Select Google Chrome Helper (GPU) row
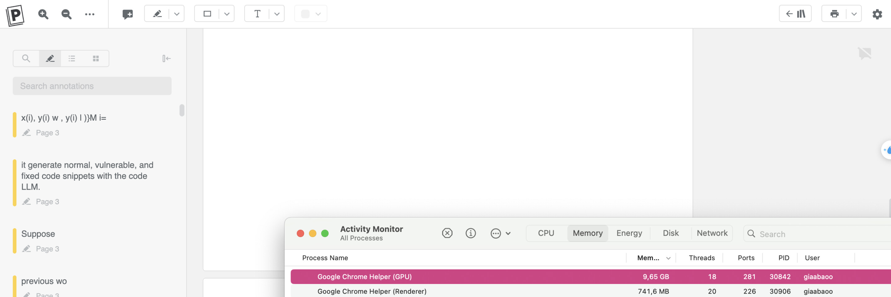The image size is (891, 297). tap(591, 277)
